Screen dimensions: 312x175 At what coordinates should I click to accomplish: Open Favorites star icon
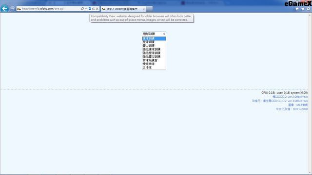pos(303,9)
